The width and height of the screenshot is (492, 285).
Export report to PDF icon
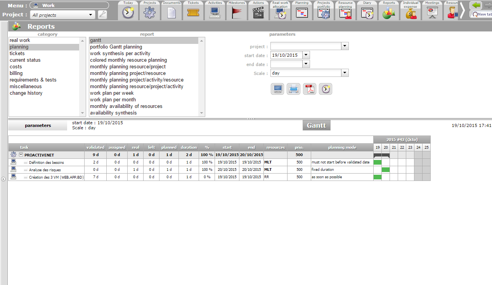coord(310,89)
